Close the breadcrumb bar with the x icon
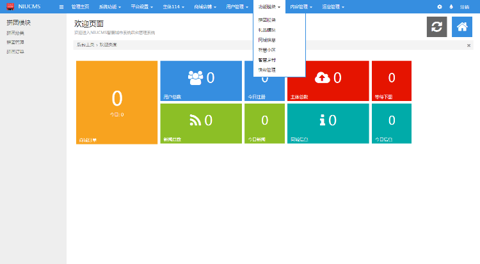 468,45
